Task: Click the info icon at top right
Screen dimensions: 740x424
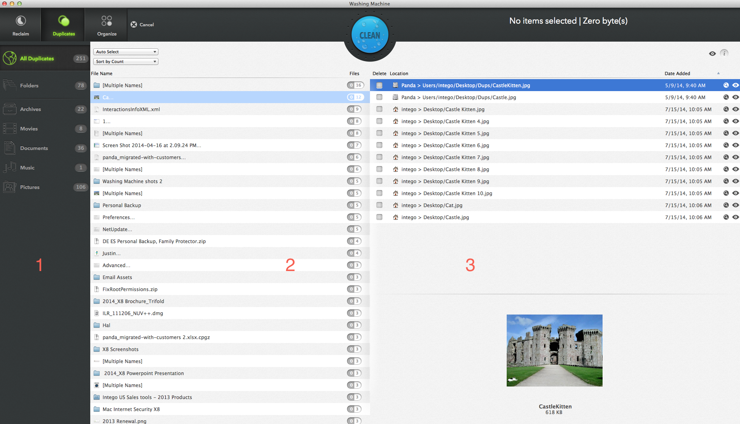Action: (724, 53)
